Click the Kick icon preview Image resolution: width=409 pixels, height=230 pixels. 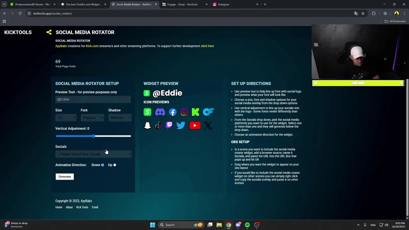(x=196, y=112)
